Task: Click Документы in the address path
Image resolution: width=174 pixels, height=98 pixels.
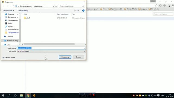Action: coord(38,6)
